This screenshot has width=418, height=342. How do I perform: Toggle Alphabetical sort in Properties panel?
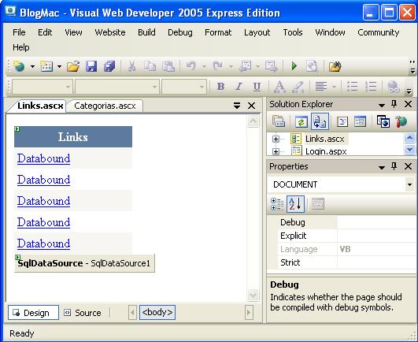click(x=296, y=204)
